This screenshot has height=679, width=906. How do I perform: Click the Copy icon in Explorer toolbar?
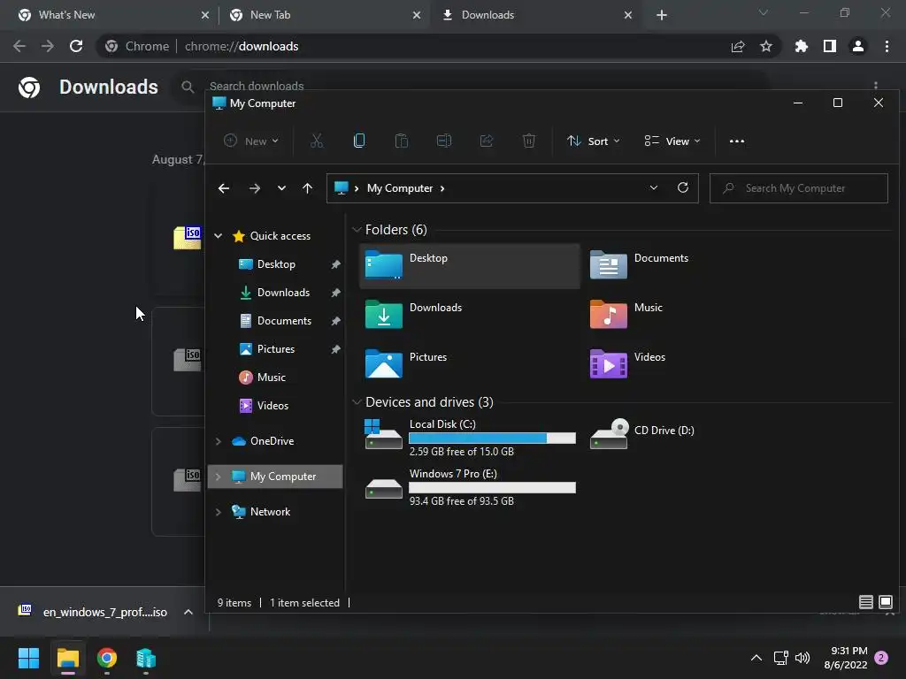click(x=359, y=141)
